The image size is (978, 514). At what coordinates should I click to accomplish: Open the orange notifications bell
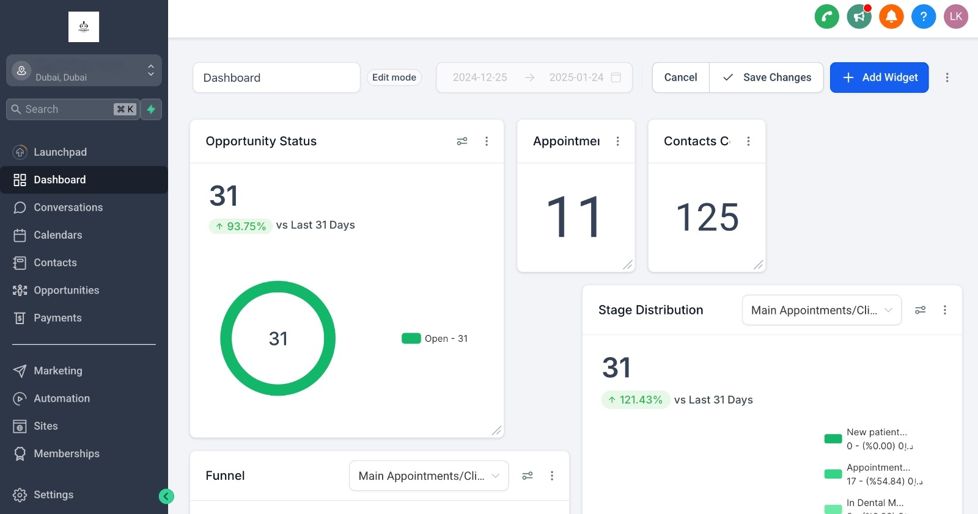(x=891, y=16)
